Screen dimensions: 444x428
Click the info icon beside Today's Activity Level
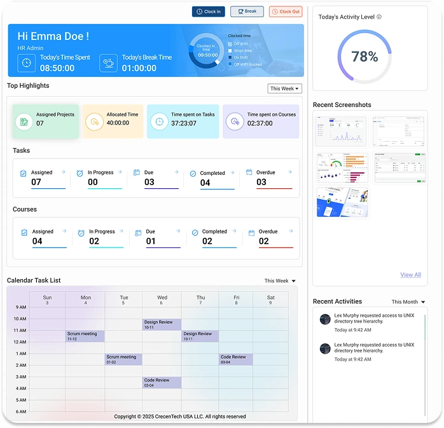[x=379, y=17]
